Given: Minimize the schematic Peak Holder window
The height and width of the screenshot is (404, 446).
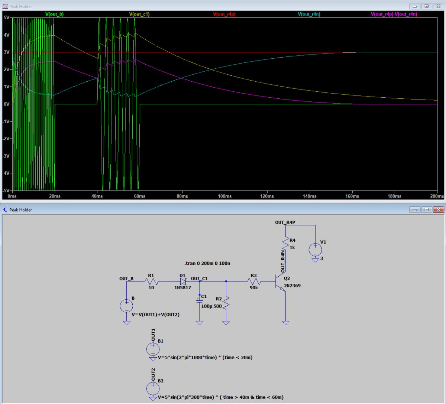Looking at the screenshot, I should tap(414, 210).
